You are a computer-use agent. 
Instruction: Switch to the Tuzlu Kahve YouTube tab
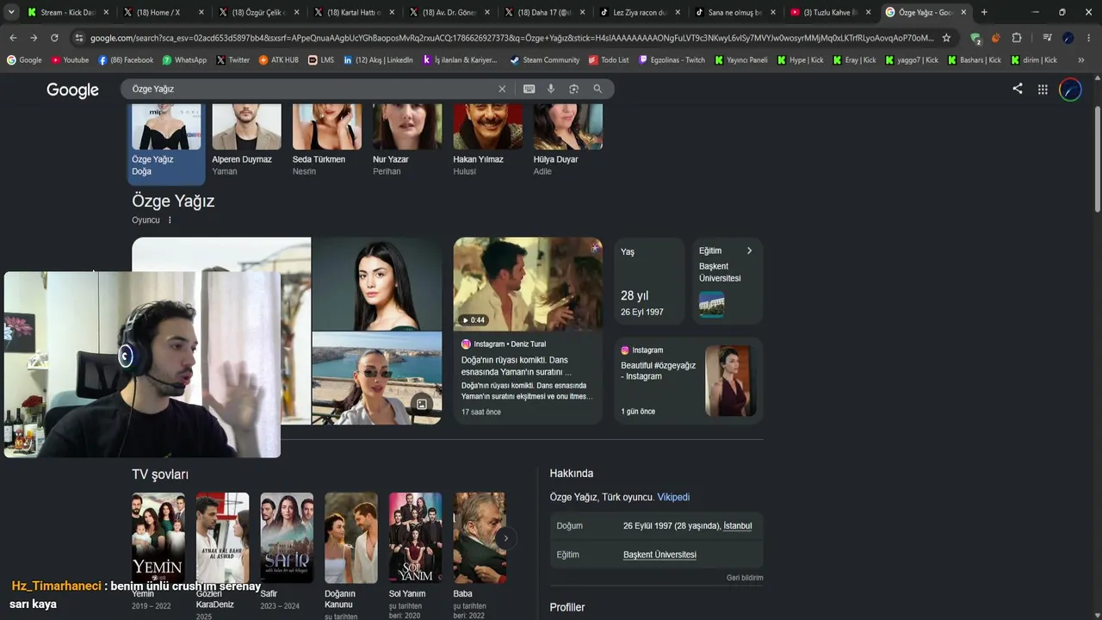[x=830, y=12]
